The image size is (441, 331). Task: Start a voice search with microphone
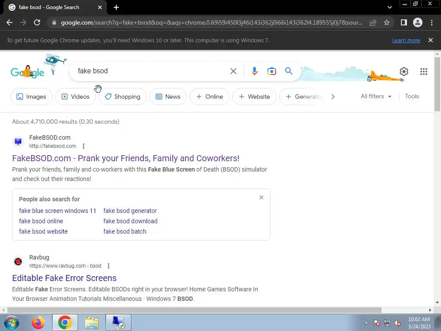pyautogui.click(x=255, y=71)
